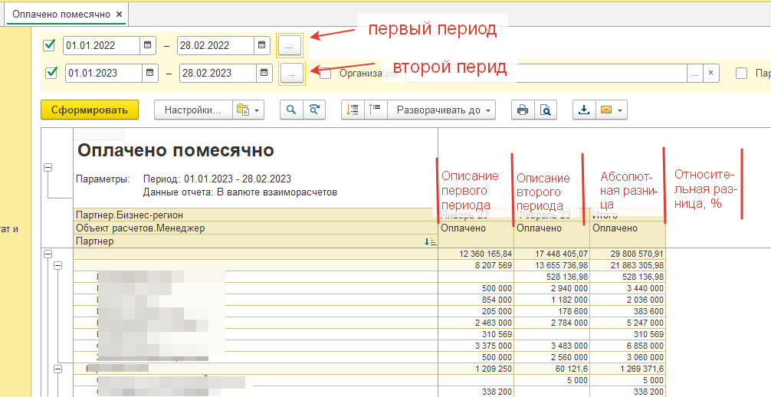Open print preview icon
Screen dimensions: 771x397
pyautogui.click(x=545, y=110)
